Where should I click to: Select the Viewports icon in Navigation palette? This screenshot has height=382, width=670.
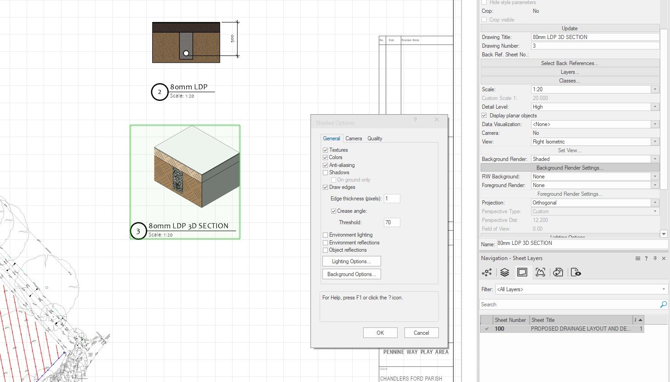coord(540,272)
